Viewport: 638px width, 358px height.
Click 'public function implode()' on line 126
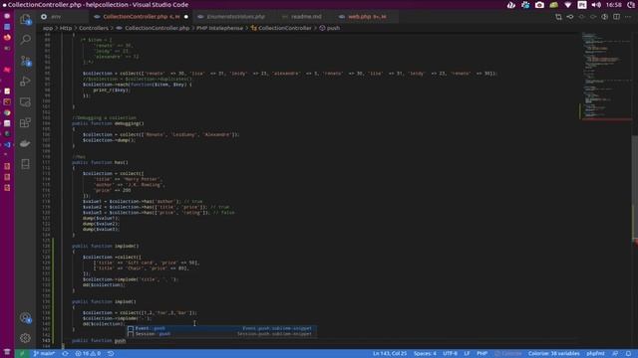[106, 246]
